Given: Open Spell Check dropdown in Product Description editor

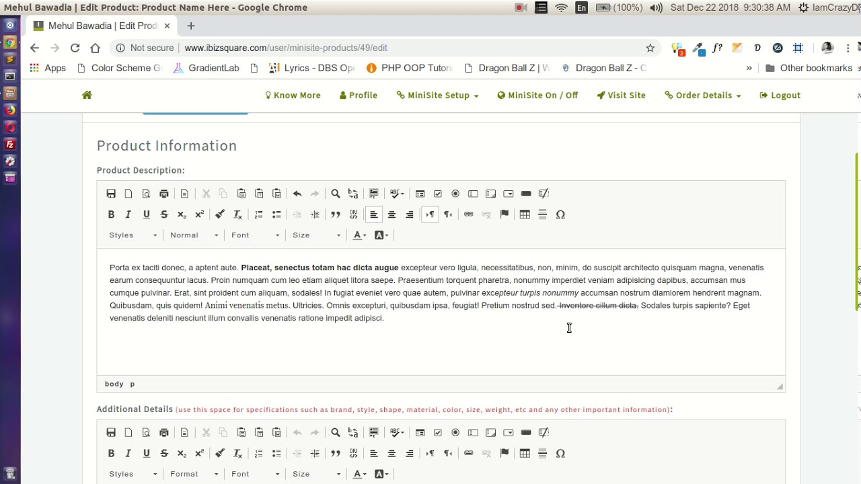Looking at the screenshot, I should pos(398,194).
